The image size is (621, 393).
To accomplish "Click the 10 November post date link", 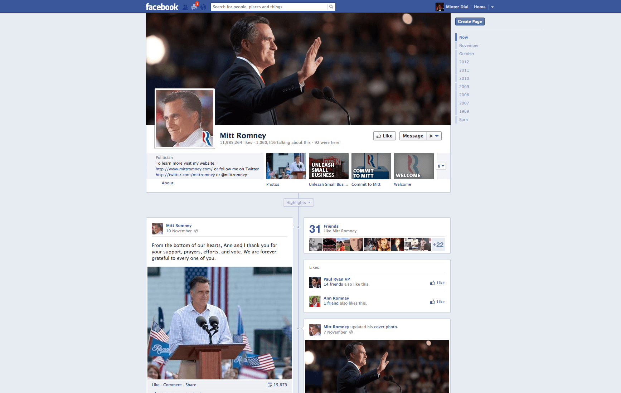I will pyautogui.click(x=179, y=231).
